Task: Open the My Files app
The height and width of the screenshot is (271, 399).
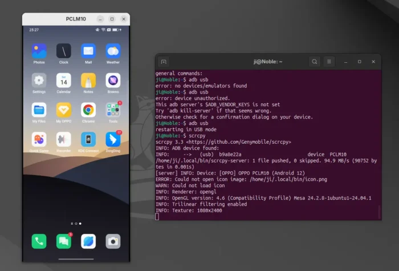Action: pos(39,110)
